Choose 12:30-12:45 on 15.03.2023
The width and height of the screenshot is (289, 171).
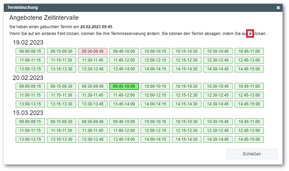[x=218, y=131]
